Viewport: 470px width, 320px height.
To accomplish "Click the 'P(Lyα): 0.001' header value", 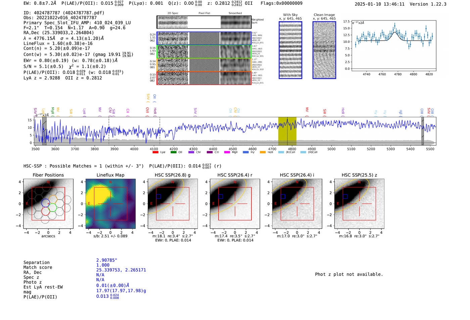I will [x=146, y=3].
